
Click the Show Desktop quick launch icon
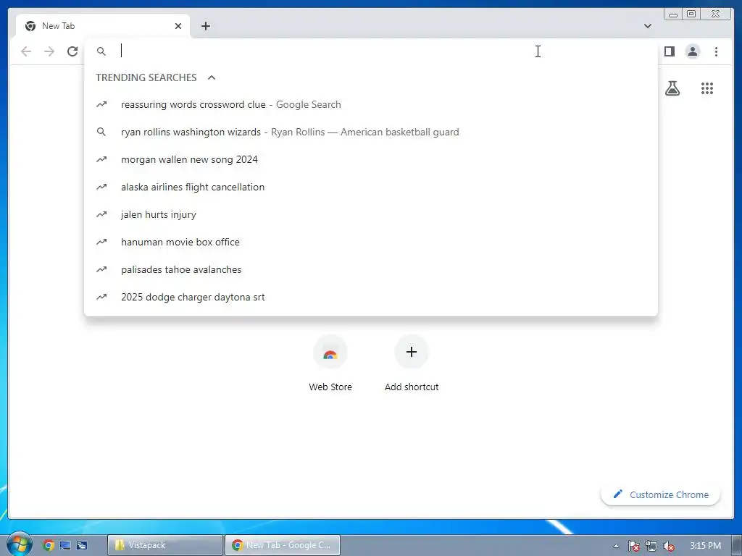pos(64,545)
